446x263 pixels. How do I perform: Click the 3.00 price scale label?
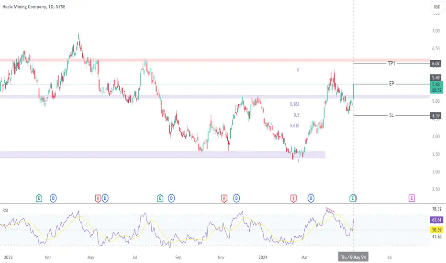[x=436, y=172]
